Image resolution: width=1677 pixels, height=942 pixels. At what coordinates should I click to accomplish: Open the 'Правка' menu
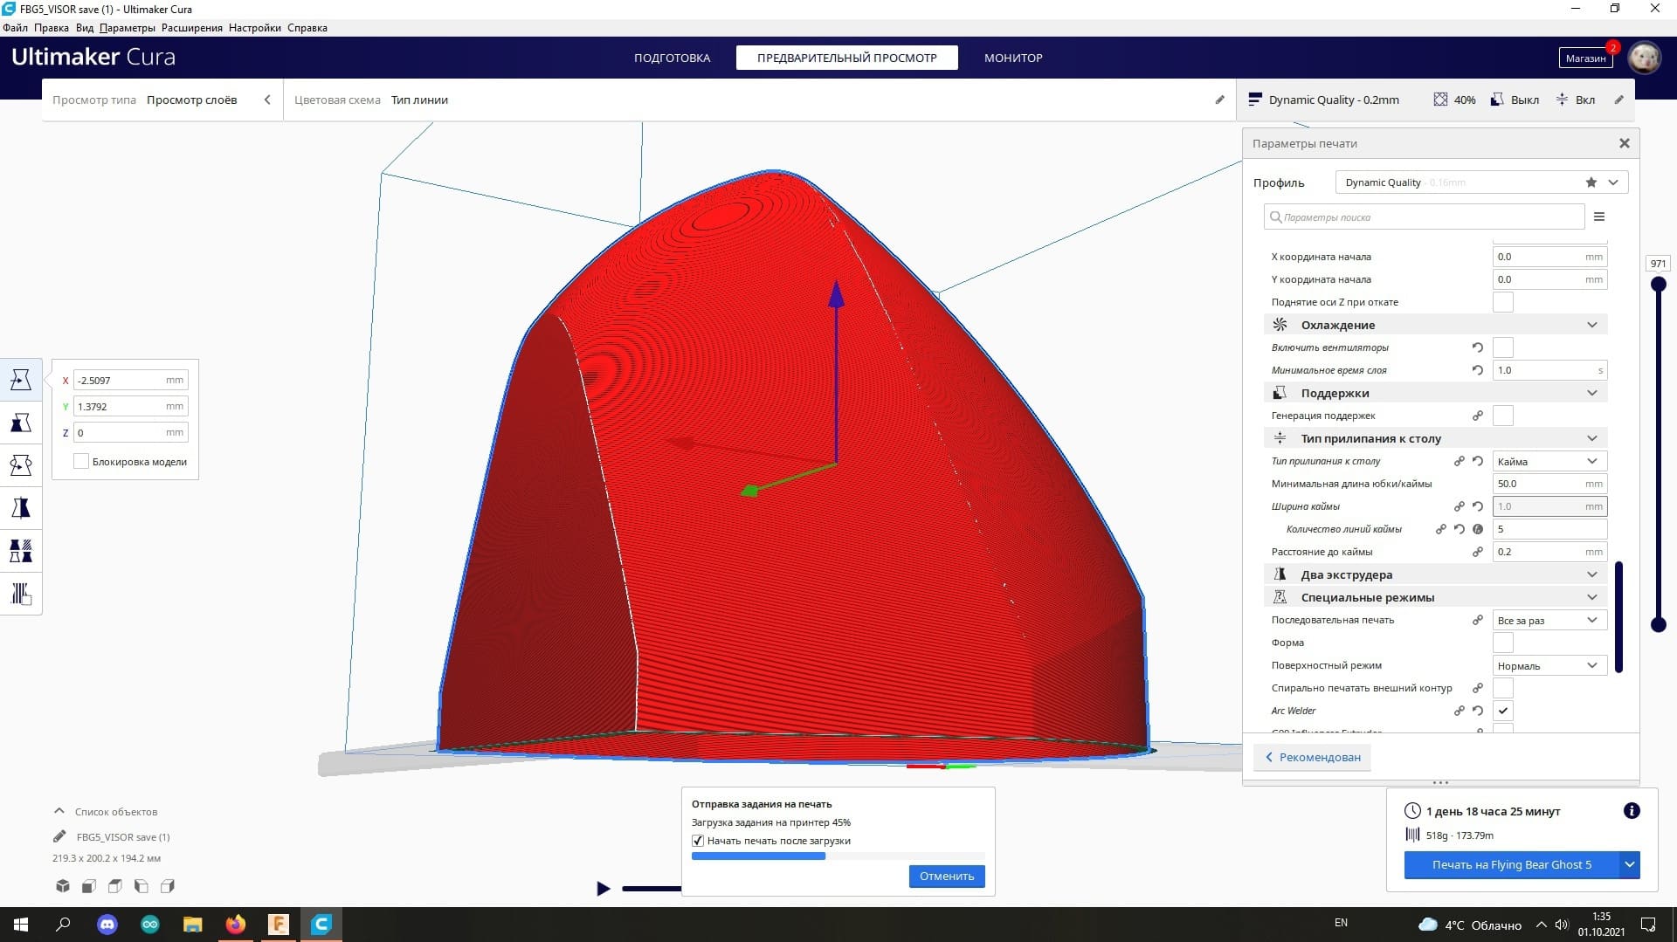[x=52, y=28]
